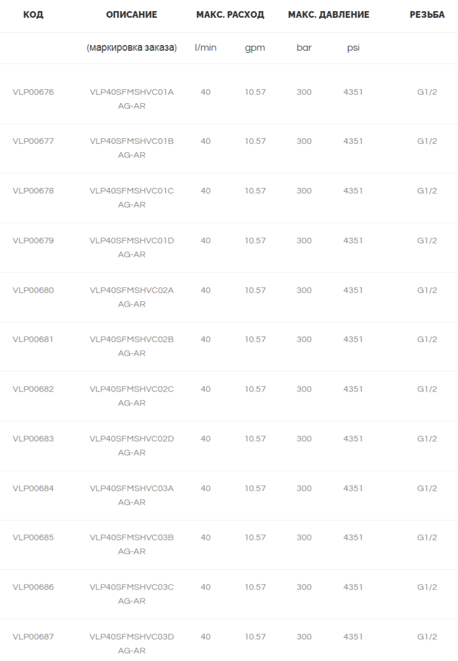Select product code VLP00681
This screenshot has width=458, height=661.
[33, 339]
